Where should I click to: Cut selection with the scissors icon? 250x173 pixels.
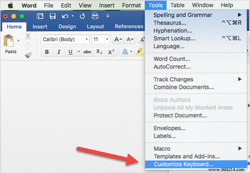click(x=28, y=36)
